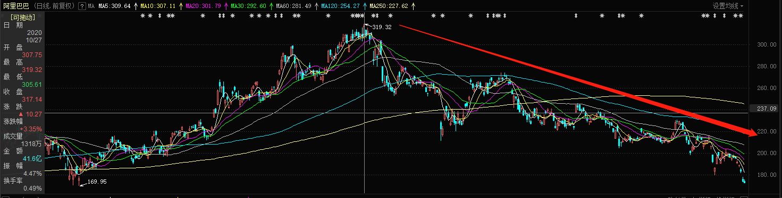Click the turnover amount 41.6亿

click(32, 158)
